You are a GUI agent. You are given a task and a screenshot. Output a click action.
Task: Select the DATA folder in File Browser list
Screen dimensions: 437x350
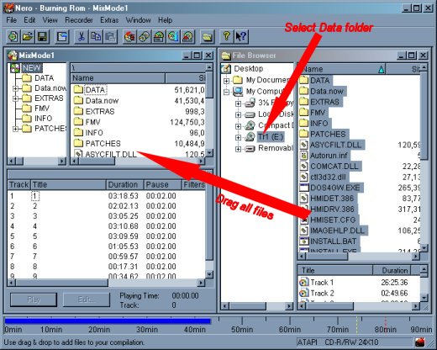[x=320, y=81]
